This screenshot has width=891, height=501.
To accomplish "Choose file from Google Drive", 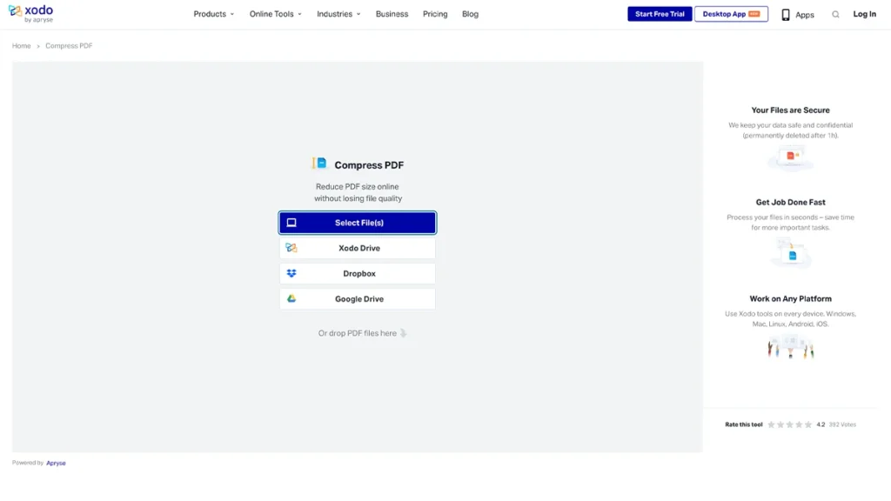I will pyautogui.click(x=358, y=299).
